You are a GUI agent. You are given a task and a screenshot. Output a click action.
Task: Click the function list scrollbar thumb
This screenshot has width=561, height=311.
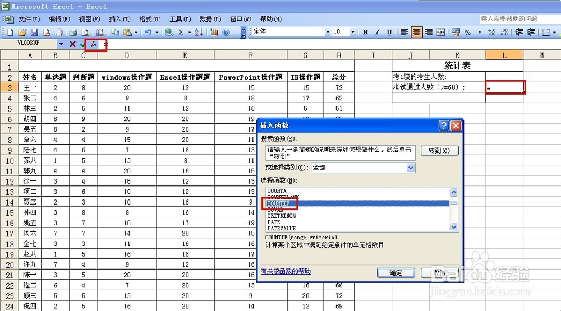coord(454,202)
